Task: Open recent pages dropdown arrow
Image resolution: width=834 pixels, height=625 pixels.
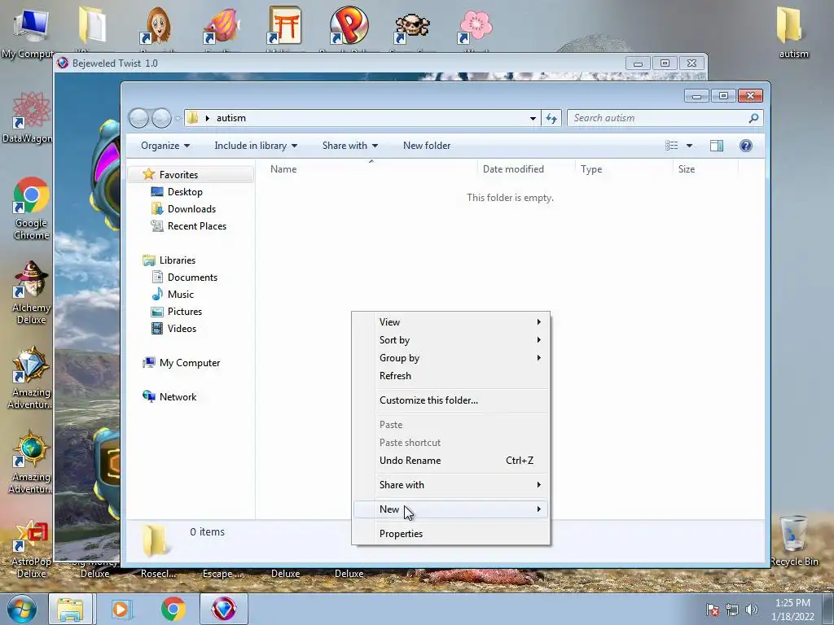Action: click(178, 119)
